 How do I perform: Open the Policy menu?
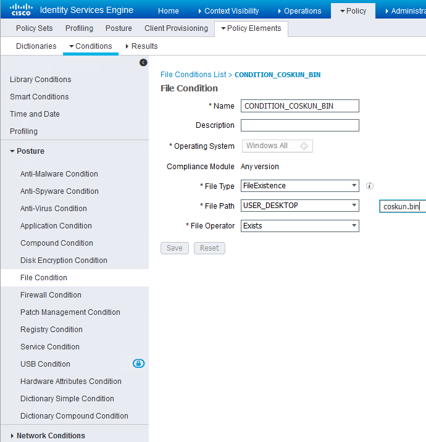pos(353,11)
